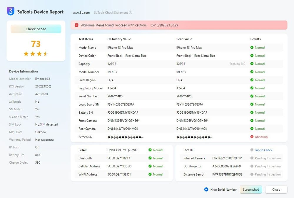The image size is (294, 198).
Task: Click the green check icon for Bluetooth
Action: [x=150, y=158]
